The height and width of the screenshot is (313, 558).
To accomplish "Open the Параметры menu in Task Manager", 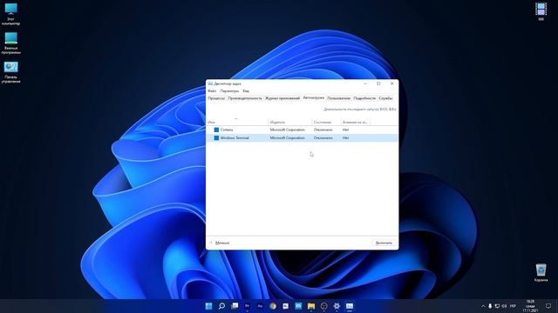I will pyautogui.click(x=229, y=90).
